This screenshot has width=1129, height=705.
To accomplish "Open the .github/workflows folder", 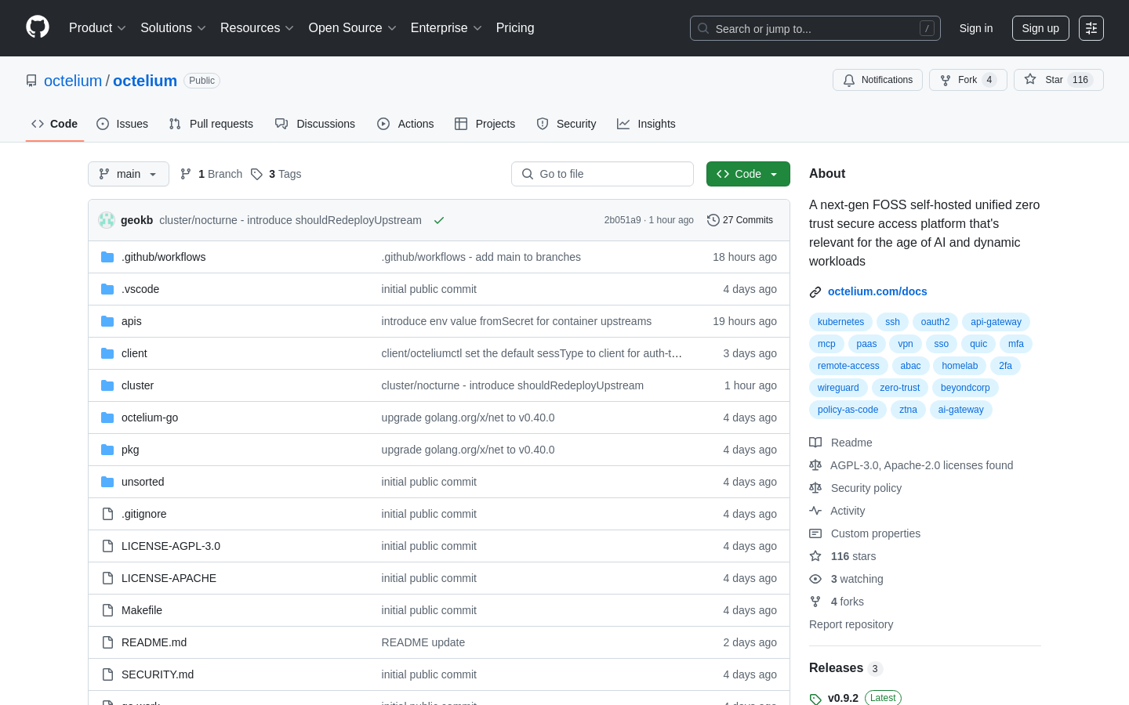I will coord(163,257).
